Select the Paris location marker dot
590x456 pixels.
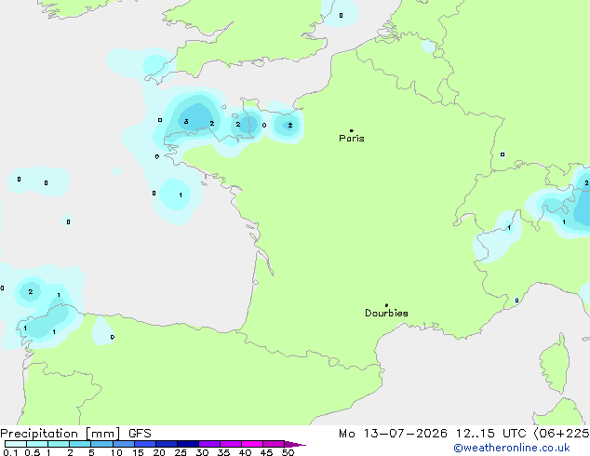click(x=352, y=130)
